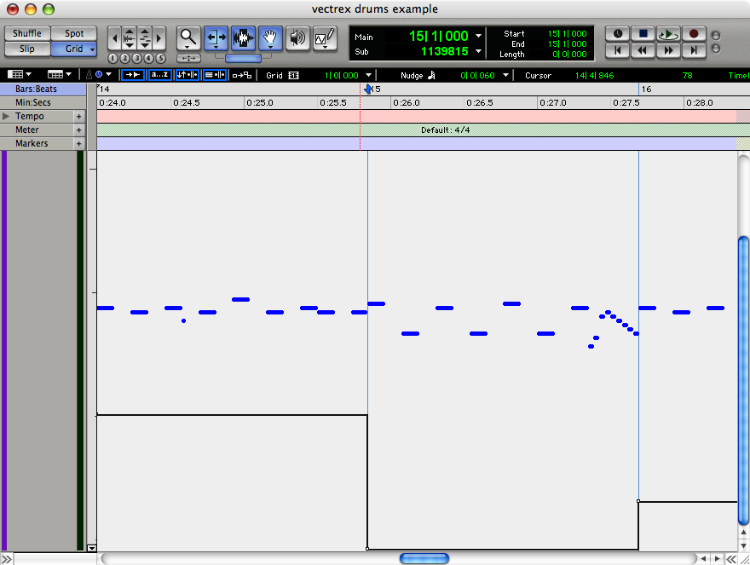Toggle Mirrored MIDI Editing button

pos(242,75)
